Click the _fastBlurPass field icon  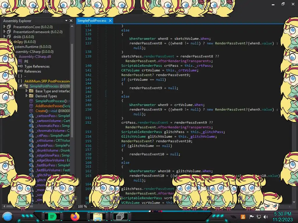click(x=31, y=165)
